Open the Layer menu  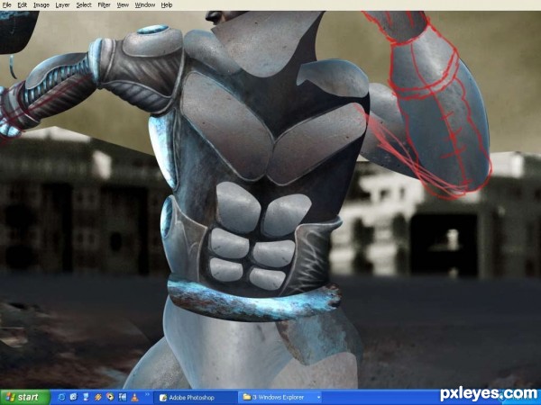62,5
